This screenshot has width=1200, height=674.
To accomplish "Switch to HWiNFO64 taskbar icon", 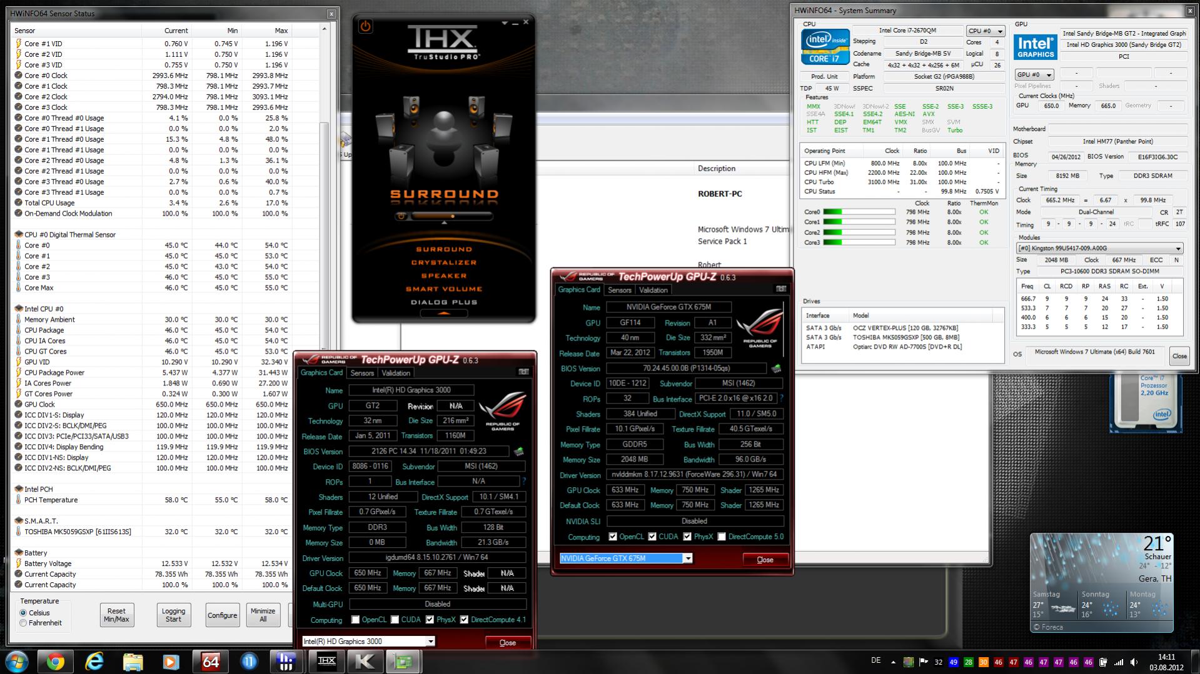I will [x=210, y=662].
